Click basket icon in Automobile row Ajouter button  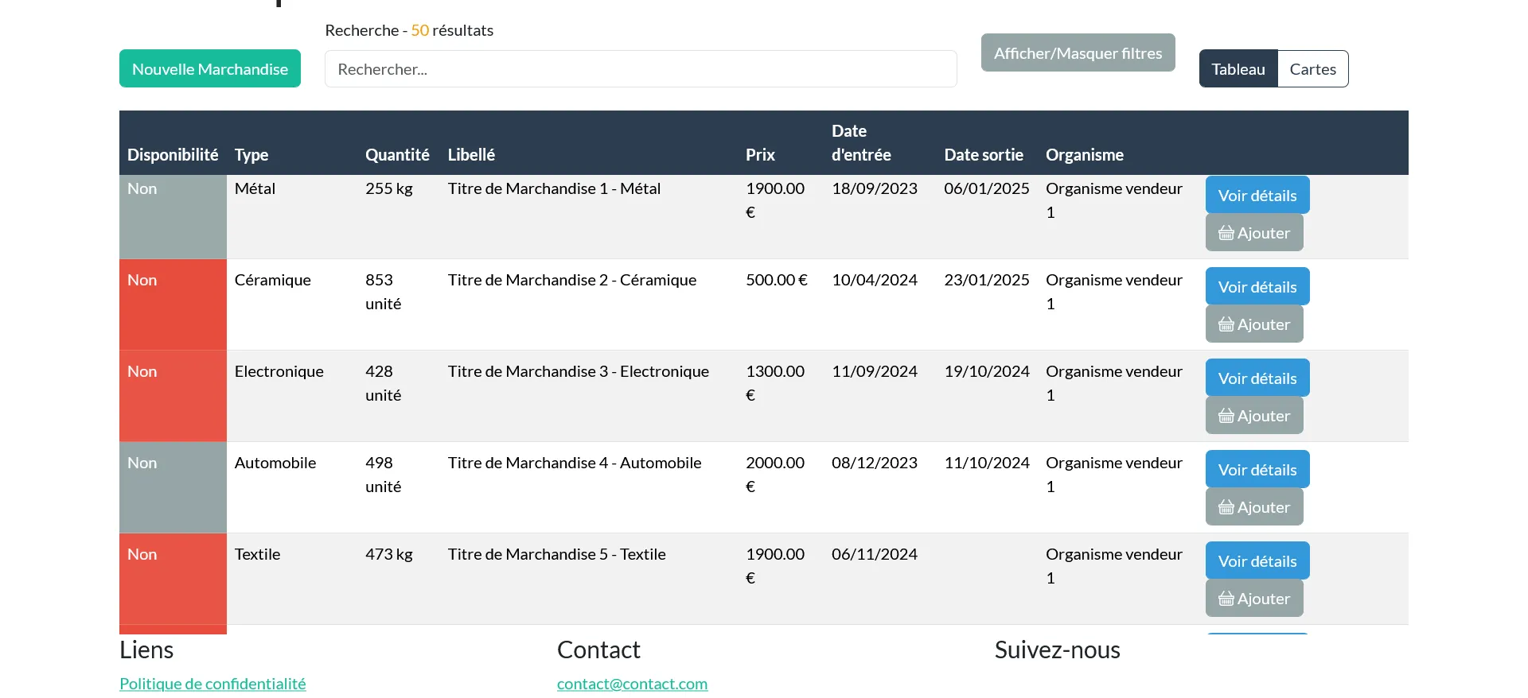(1226, 507)
